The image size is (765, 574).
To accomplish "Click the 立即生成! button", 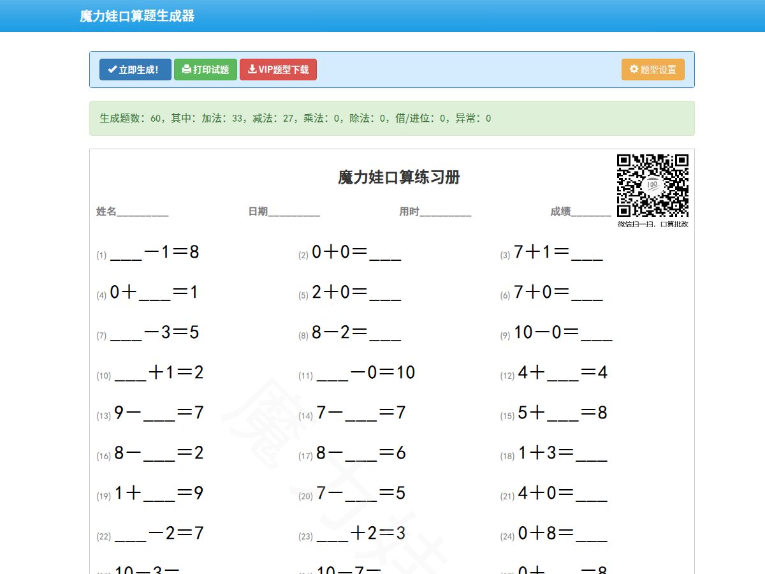I will tap(135, 70).
